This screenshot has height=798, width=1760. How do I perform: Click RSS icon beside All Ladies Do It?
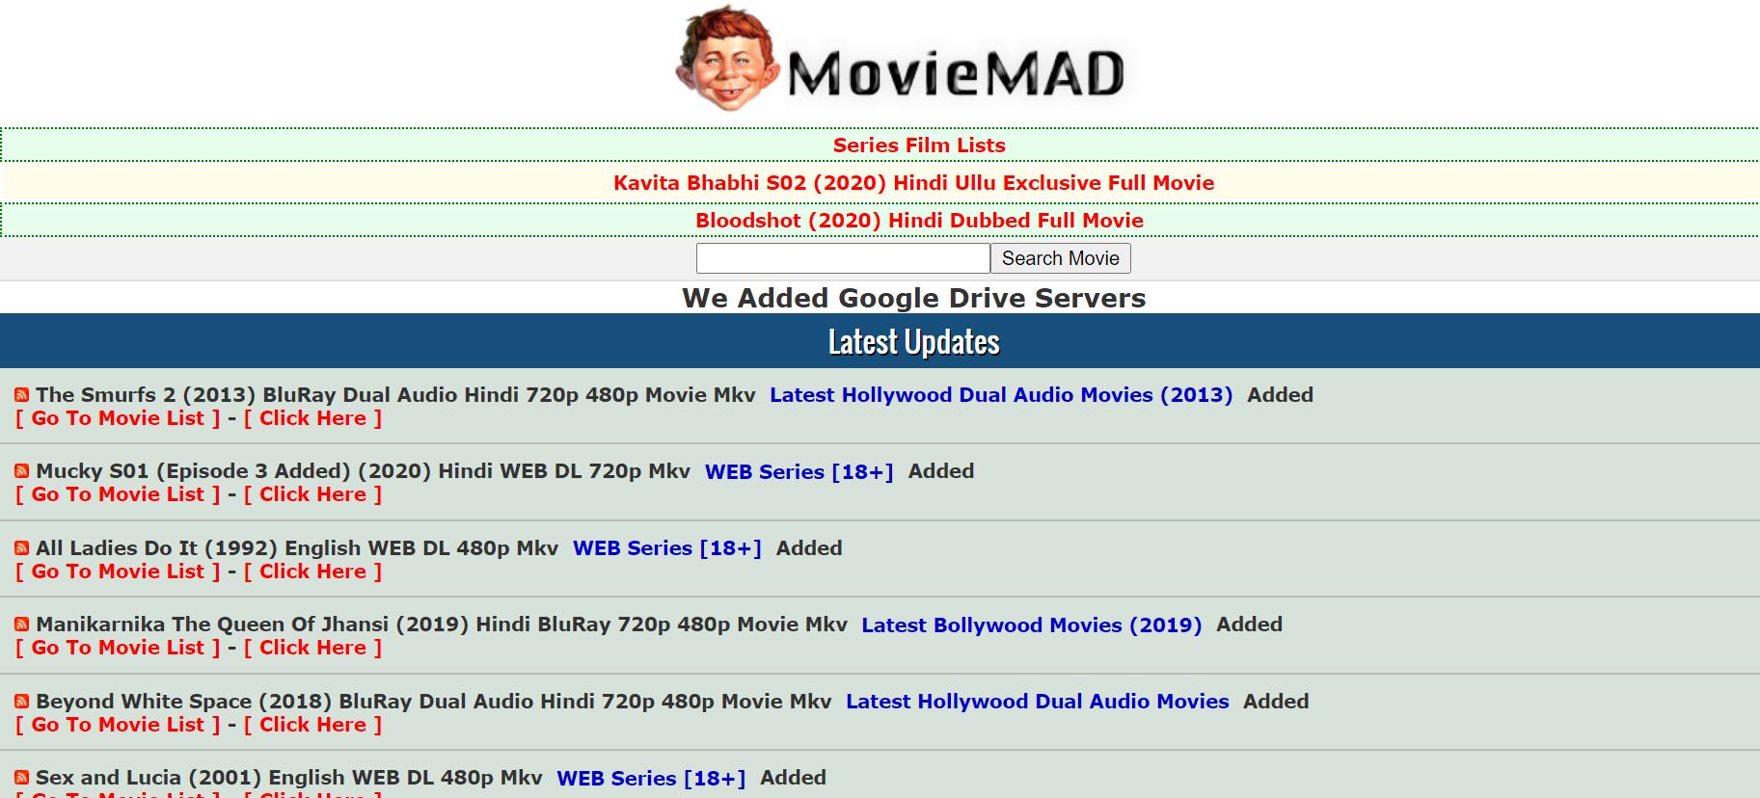click(21, 548)
